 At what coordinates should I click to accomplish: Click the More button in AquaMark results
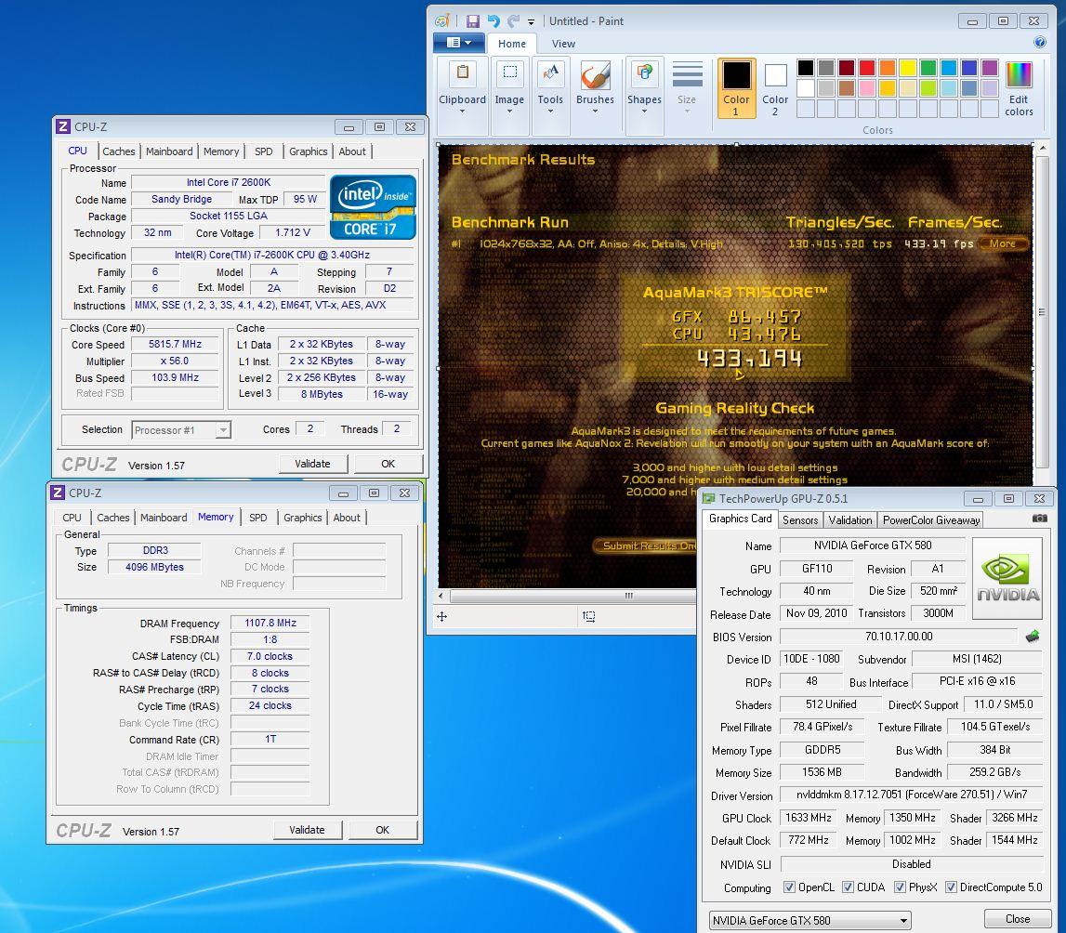1003,243
